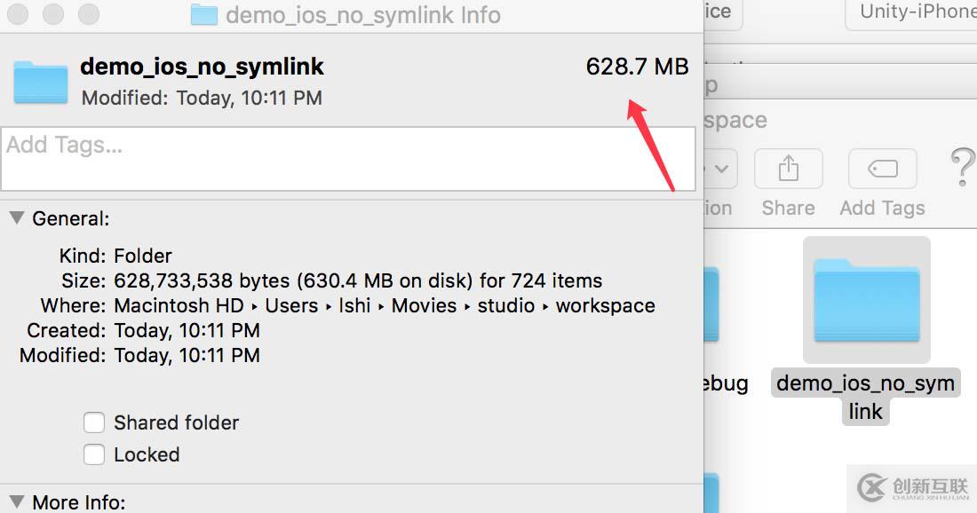Click the partially hidden folder above 'ebug' label
The width and height of the screenshot is (977, 513).
(x=711, y=302)
